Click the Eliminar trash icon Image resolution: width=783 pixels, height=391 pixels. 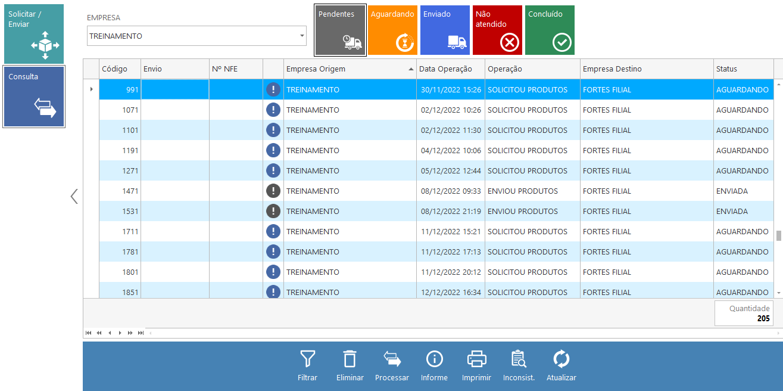tap(350, 359)
